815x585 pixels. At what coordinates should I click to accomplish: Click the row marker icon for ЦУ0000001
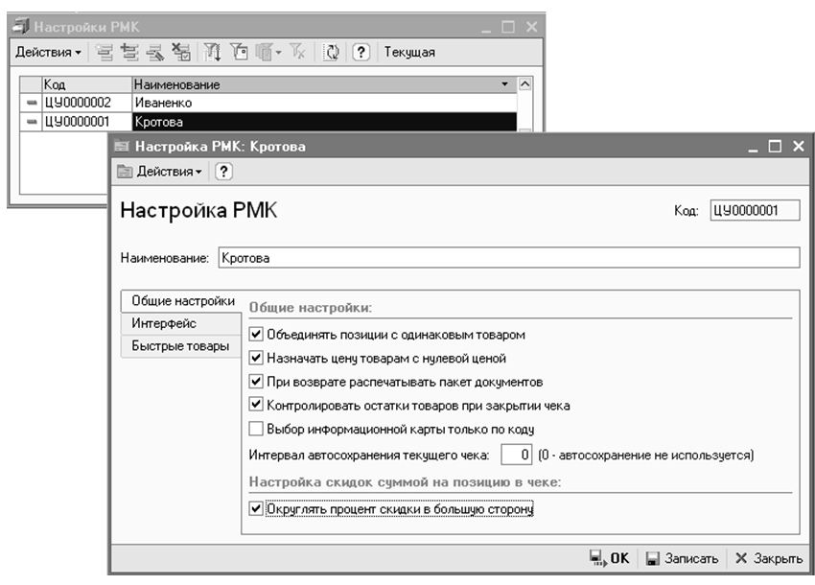[x=32, y=122]
